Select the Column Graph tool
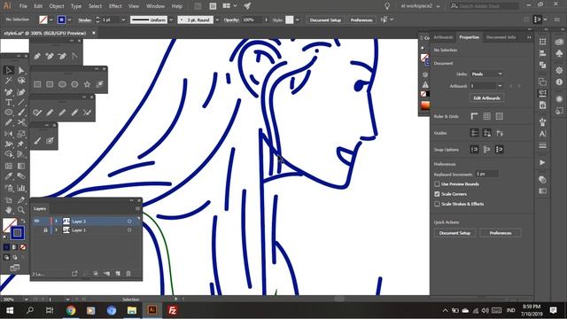This screenshot has height=319, width=567. [21, 188]
